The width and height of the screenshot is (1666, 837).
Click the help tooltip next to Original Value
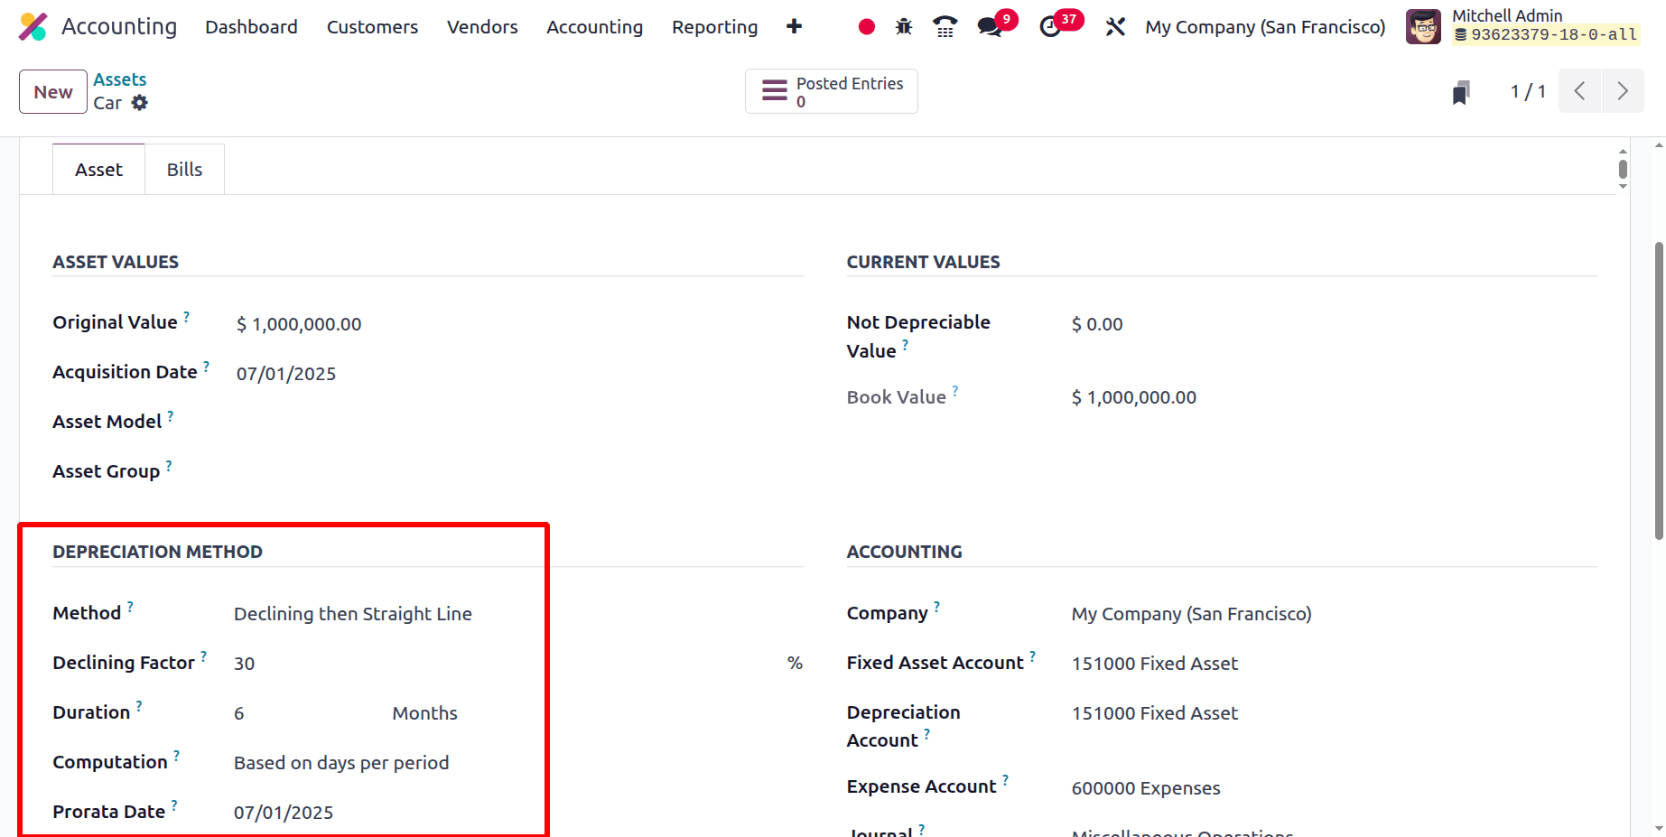coord(186,315)
